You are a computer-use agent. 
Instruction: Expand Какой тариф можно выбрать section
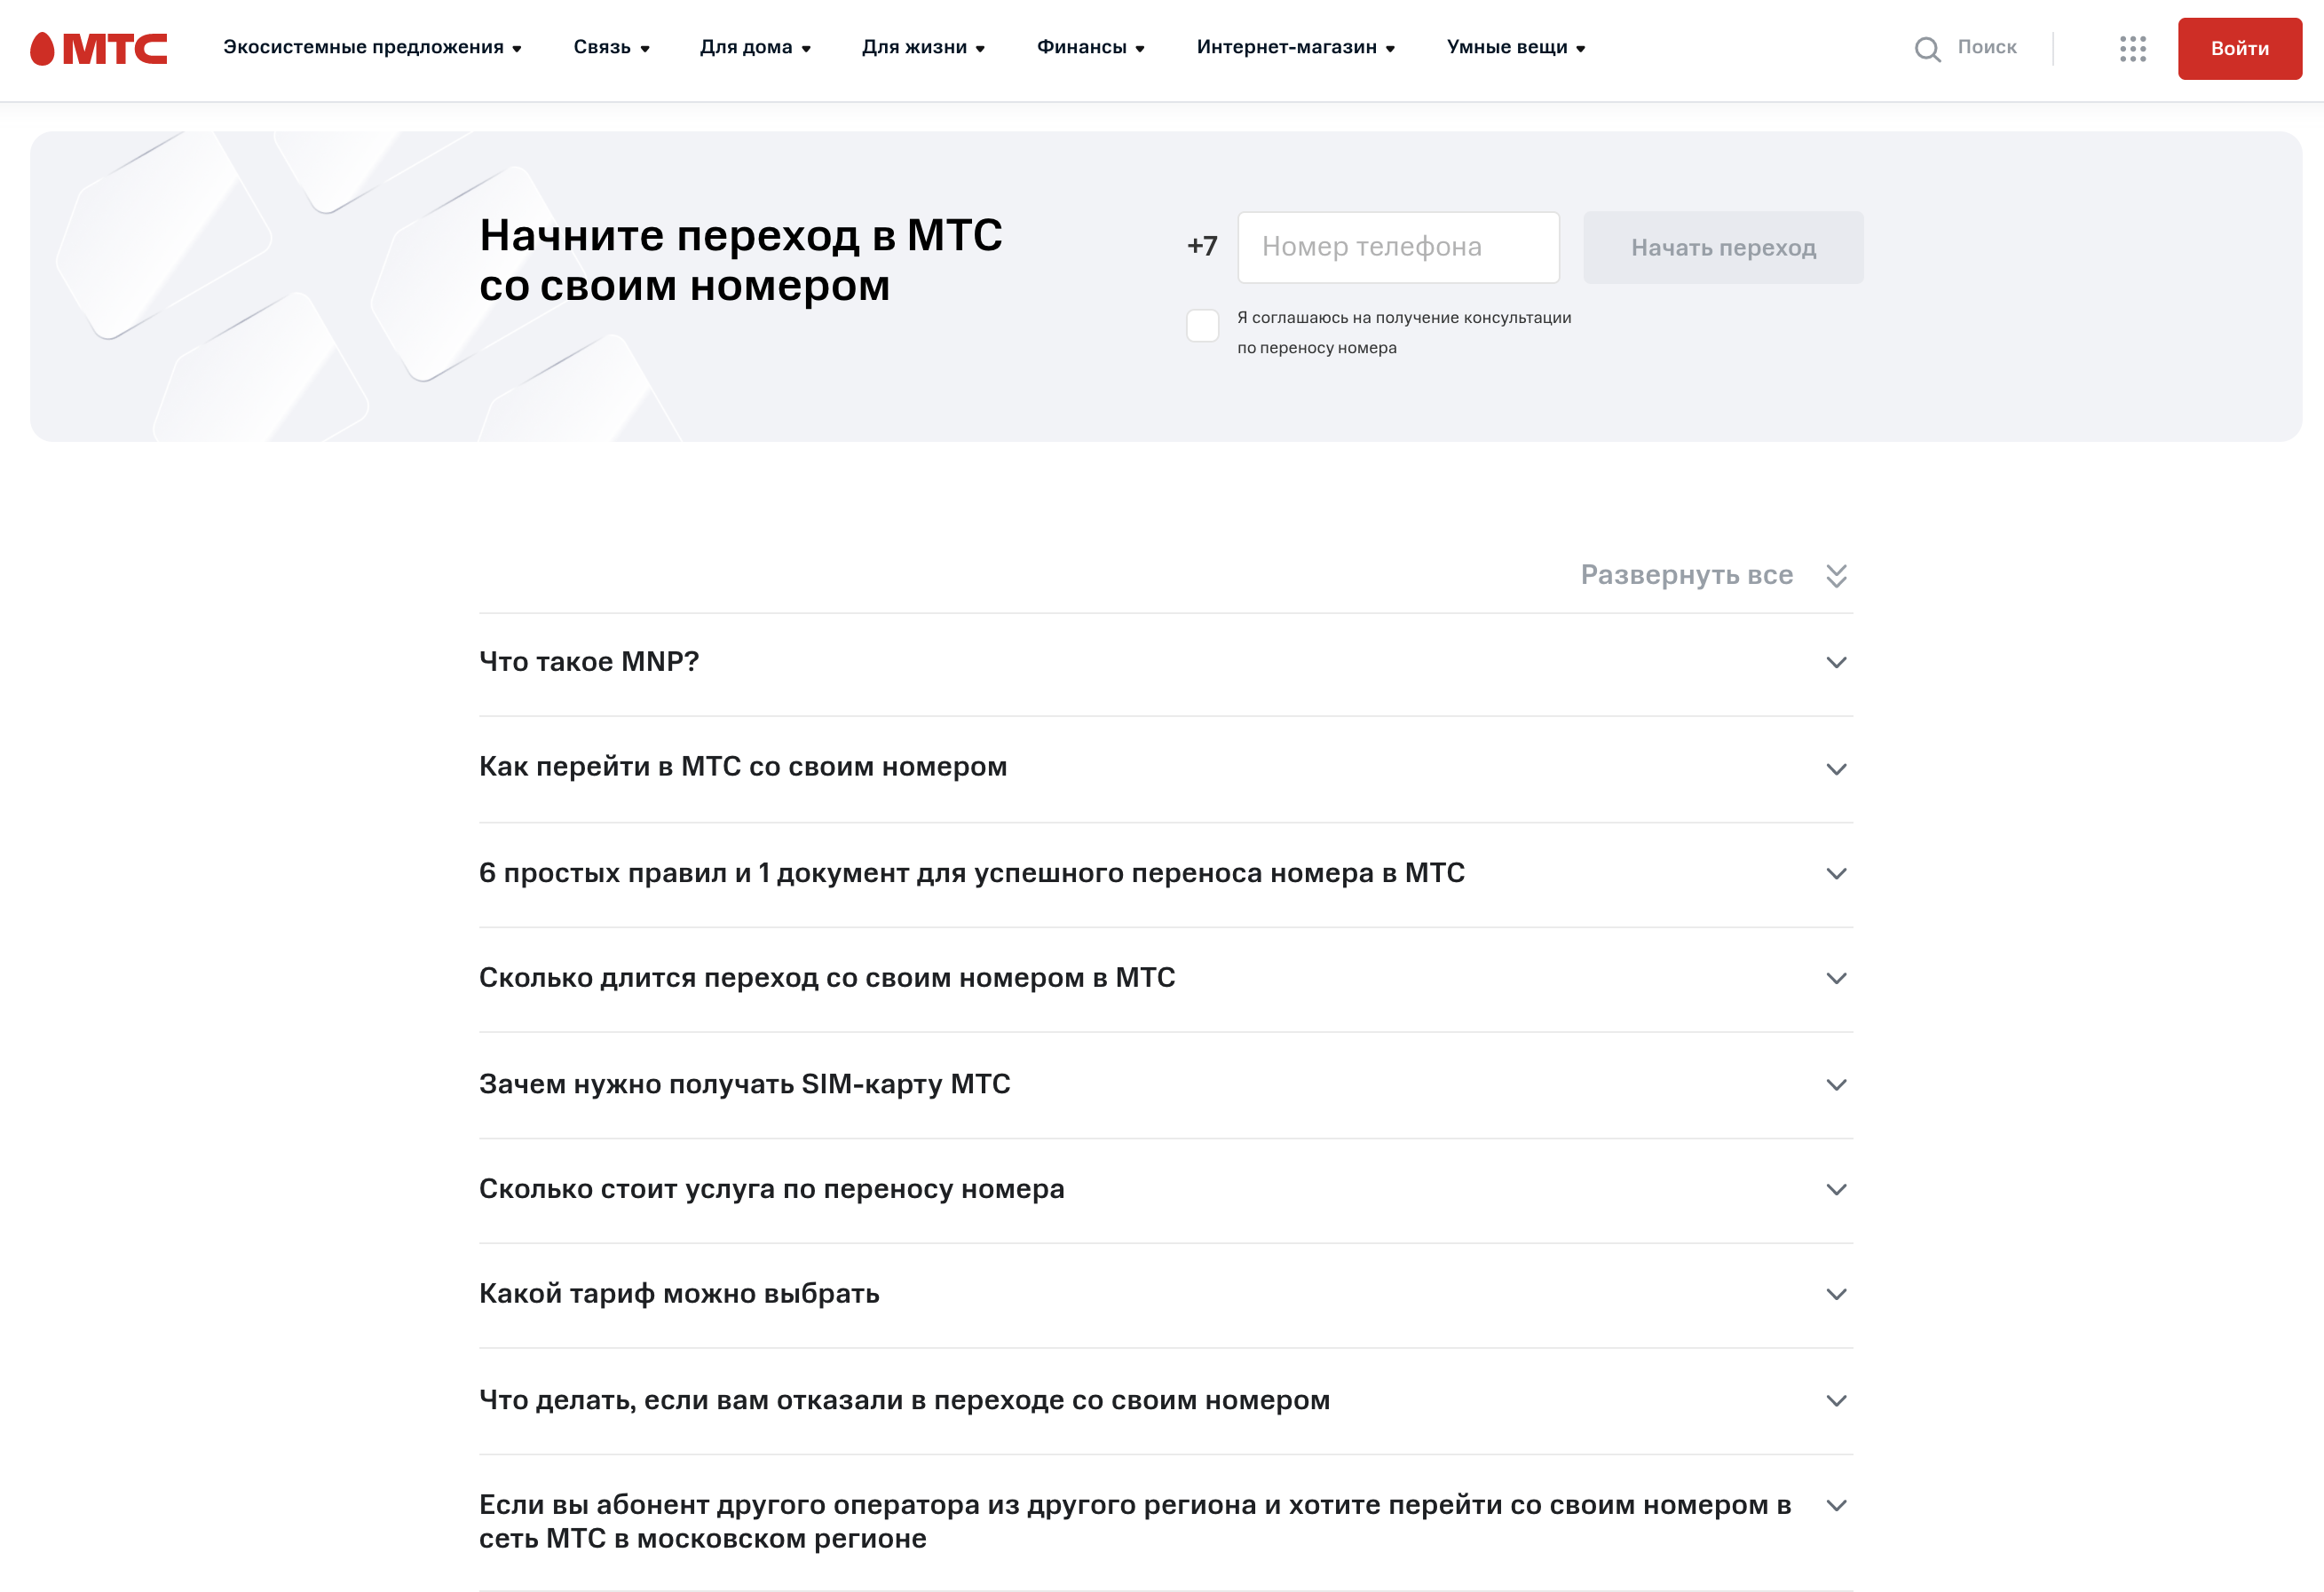(x=1837, y=1294)
